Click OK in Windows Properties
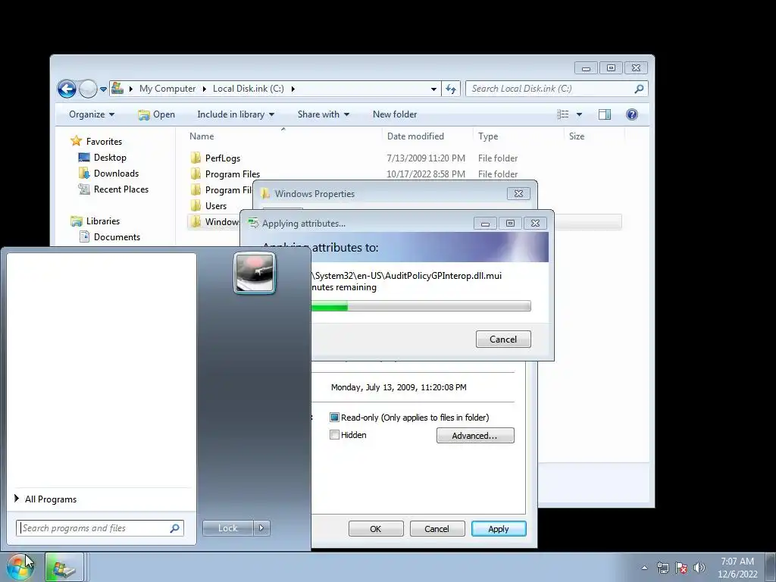This screenshot has height=582, width=776. tap(376, 528)
